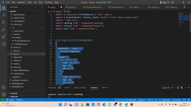
Task: Toggle the bottom panel layout icon
Action: click(x=164, y=2)
